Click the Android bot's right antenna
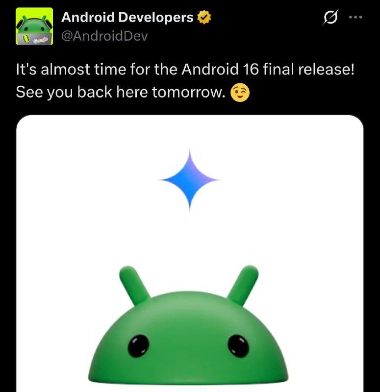Viewport: 380px width, 392px height. (243, 285)
